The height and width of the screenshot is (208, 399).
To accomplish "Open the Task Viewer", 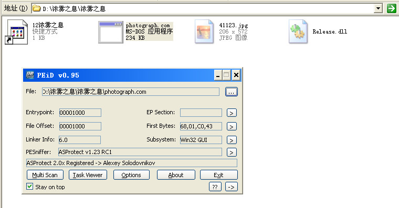I will coord(88,174).
